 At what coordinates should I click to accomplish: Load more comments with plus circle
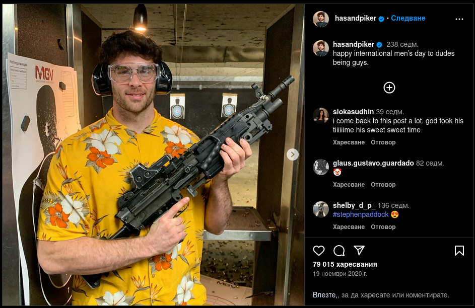389,88
